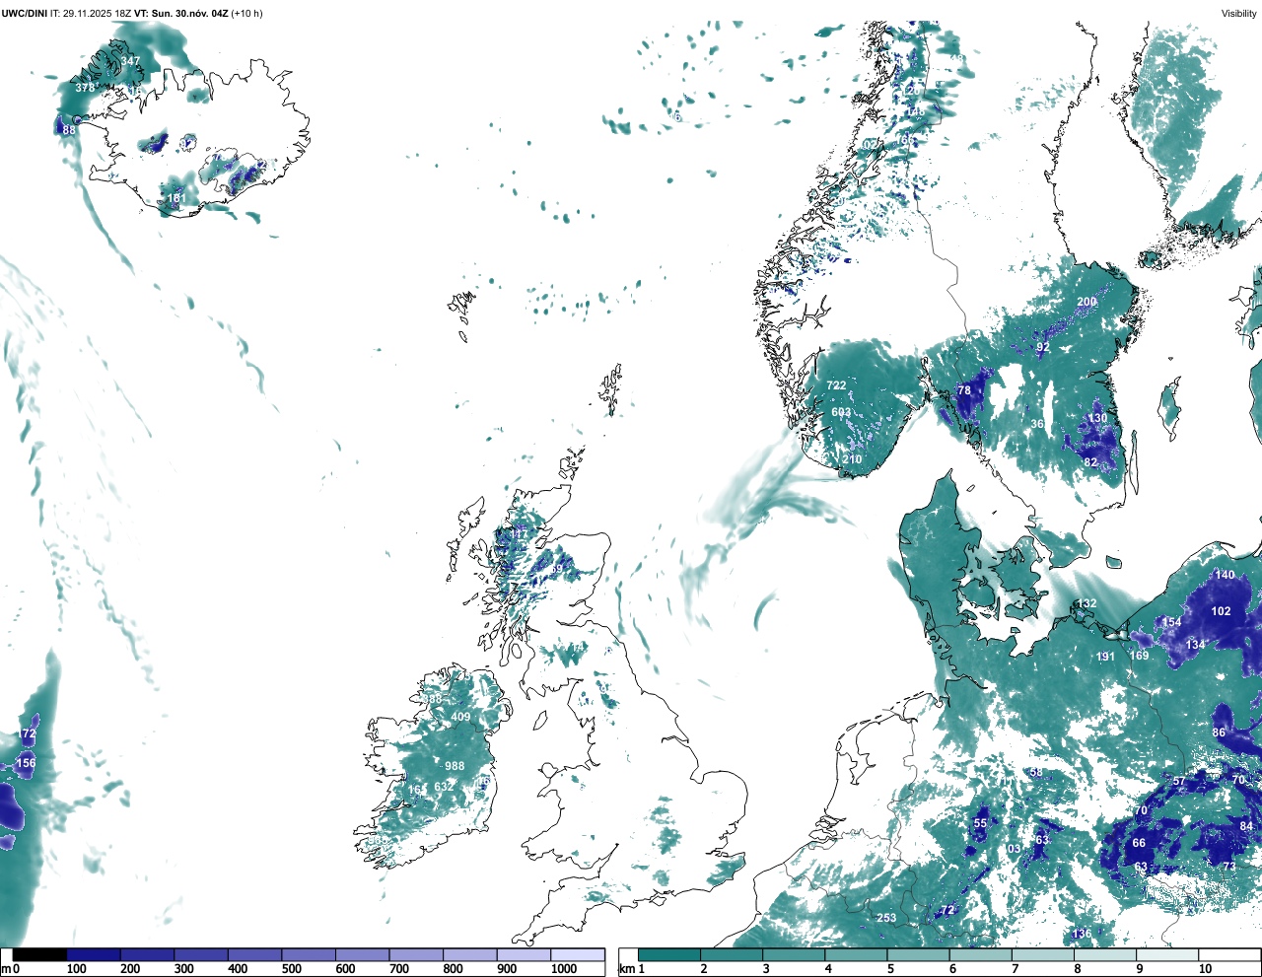This screenshot has height=977, width=1262.
Task: Click visibility value '92' over Sweden
Action: [1043, 347]
